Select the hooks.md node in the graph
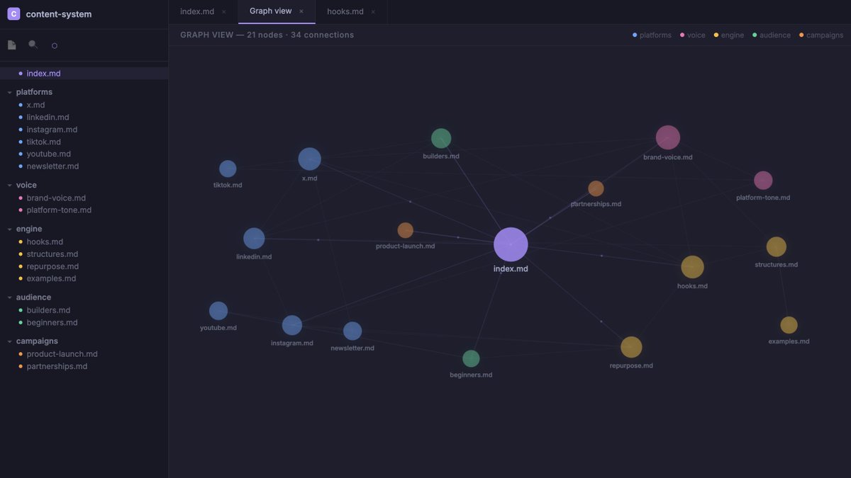The image size is (851, 478). tap(692, 267)
